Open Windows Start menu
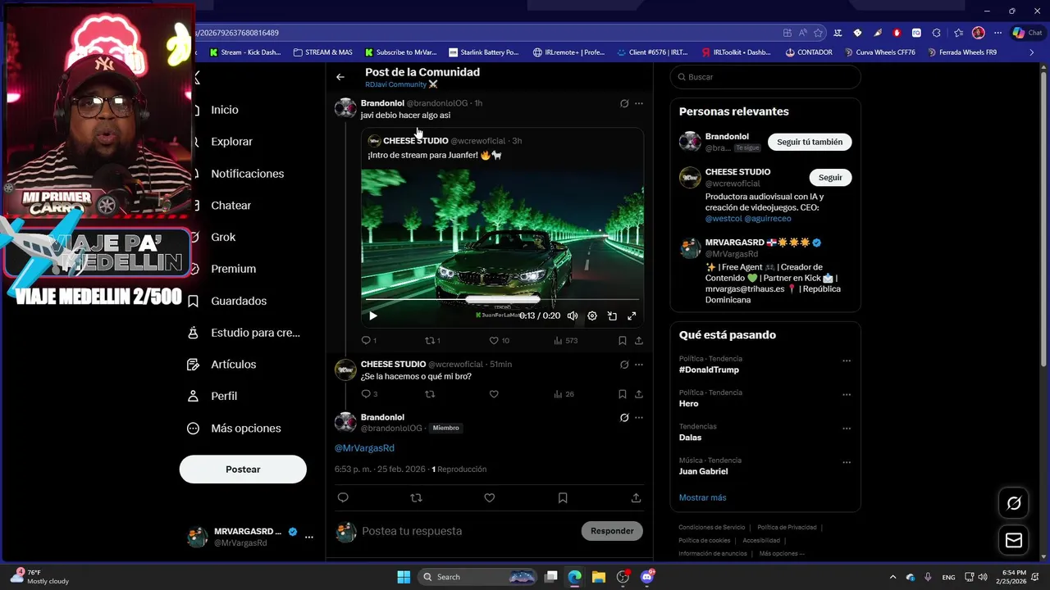The height and width of the screenshot is (590, 1050). point(404,577)
